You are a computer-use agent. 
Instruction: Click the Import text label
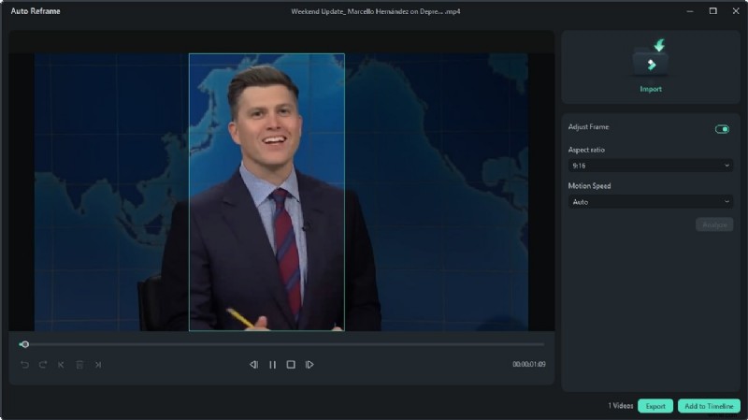click(x=650, y=90)
